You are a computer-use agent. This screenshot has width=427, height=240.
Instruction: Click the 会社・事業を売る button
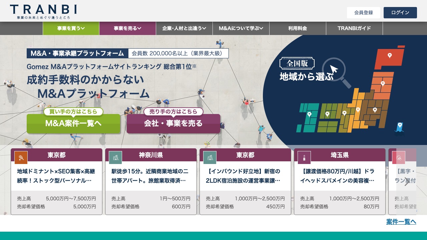pos(173,124)
